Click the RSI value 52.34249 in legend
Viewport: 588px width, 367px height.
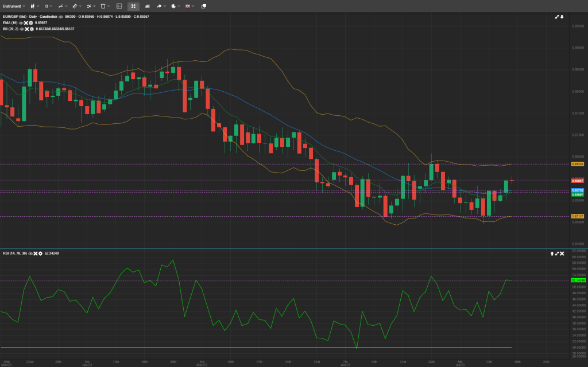pyautogui.click(x=51, y=253)
